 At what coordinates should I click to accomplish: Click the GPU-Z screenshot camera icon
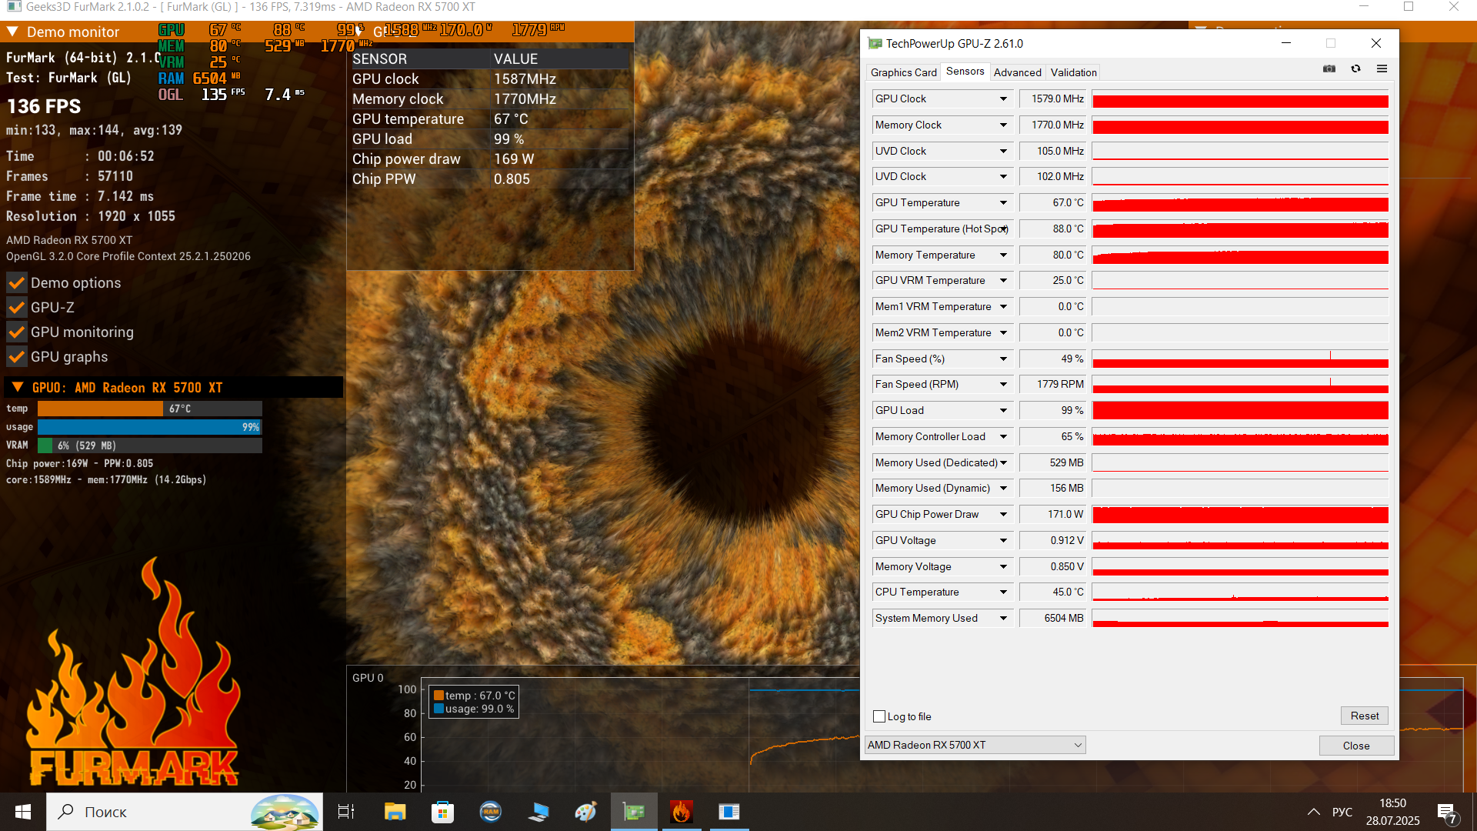(x=1329, y=69)
